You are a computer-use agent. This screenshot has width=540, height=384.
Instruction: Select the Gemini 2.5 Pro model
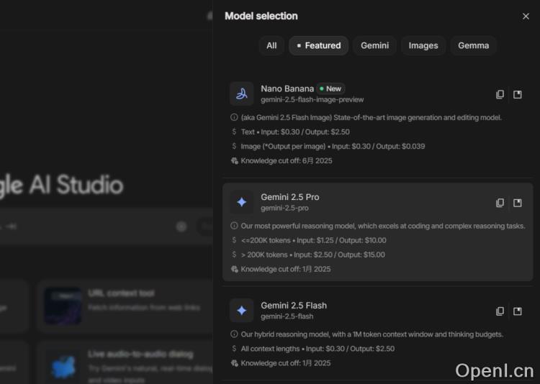pos(290,197)
